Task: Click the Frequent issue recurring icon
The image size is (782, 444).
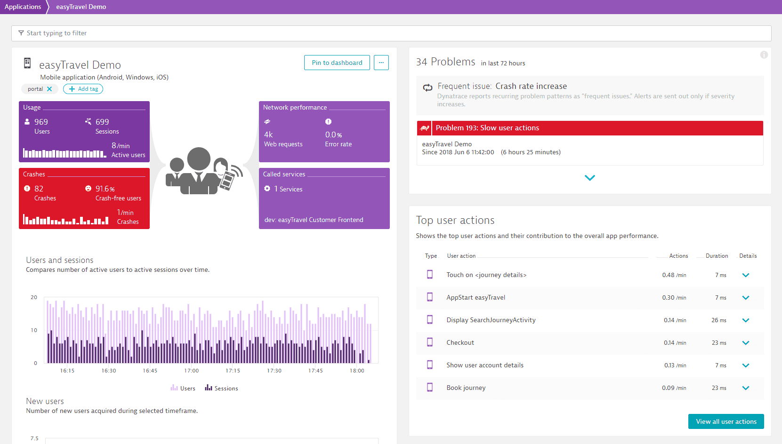Action: 427,87
